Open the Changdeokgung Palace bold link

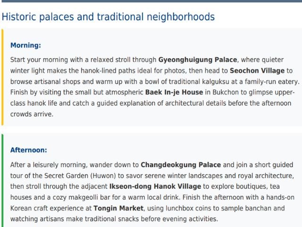(x=181, y=165)
